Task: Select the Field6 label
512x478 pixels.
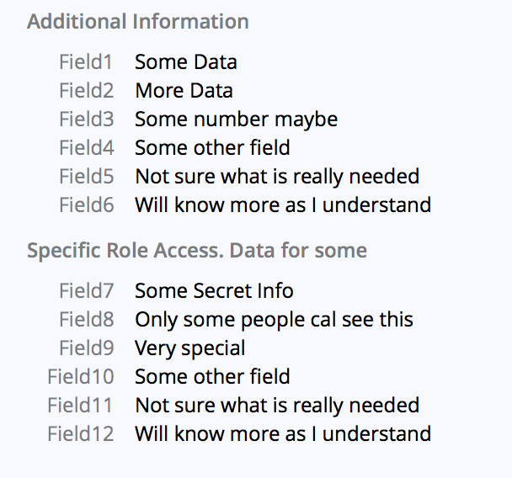Action: coord(87,204)
